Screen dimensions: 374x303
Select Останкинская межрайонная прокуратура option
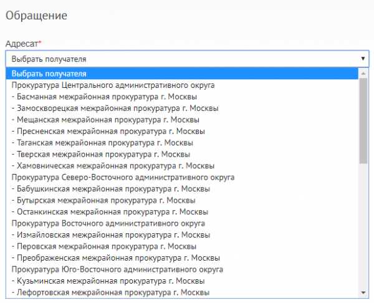[182, 211]
